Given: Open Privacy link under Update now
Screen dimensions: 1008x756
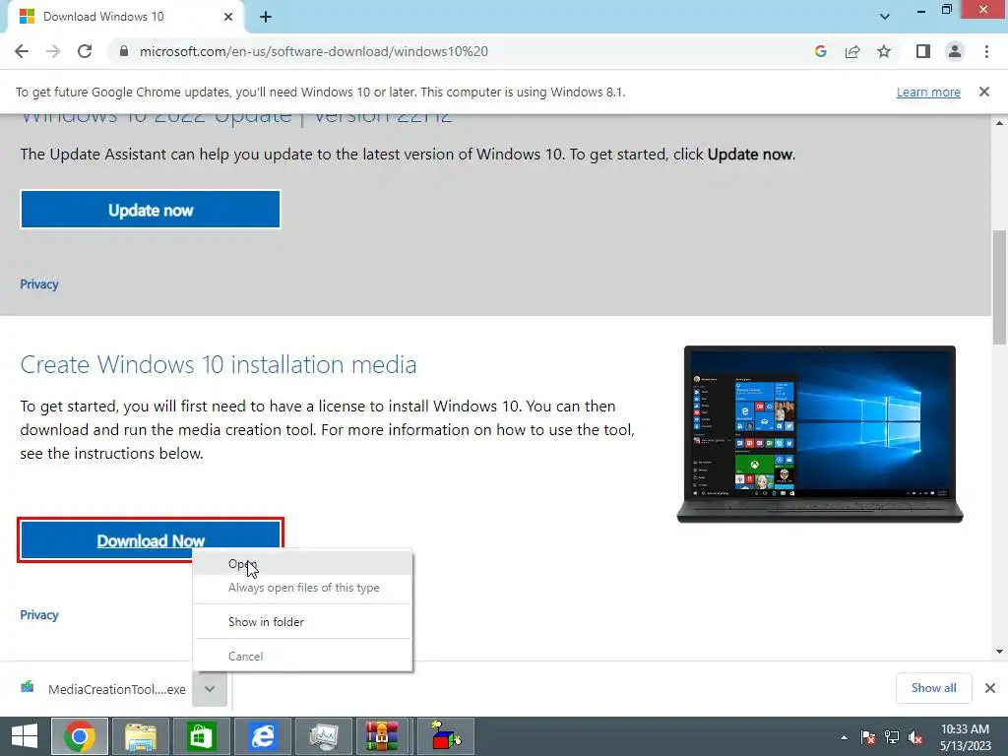Looking at the screenshot, I should [39, 284].
